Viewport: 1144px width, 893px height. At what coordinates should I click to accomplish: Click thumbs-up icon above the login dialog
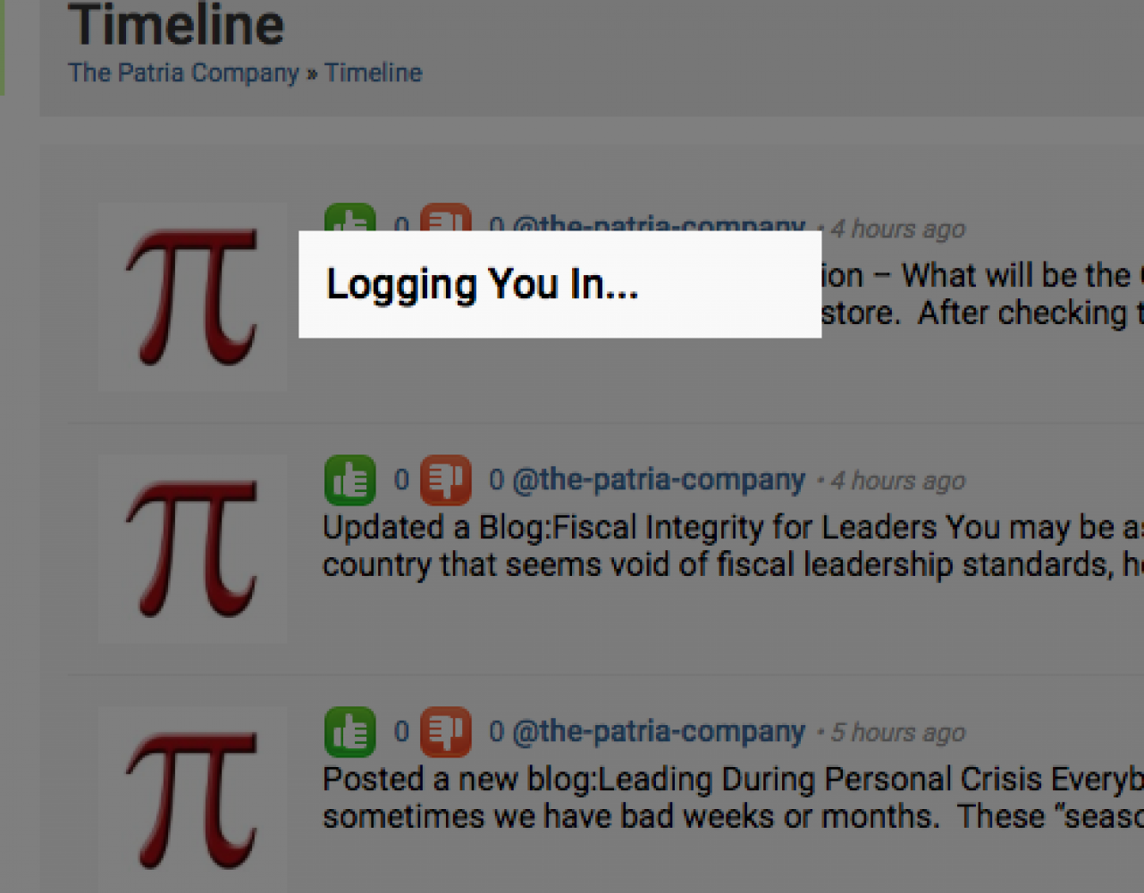coord(349,219)
